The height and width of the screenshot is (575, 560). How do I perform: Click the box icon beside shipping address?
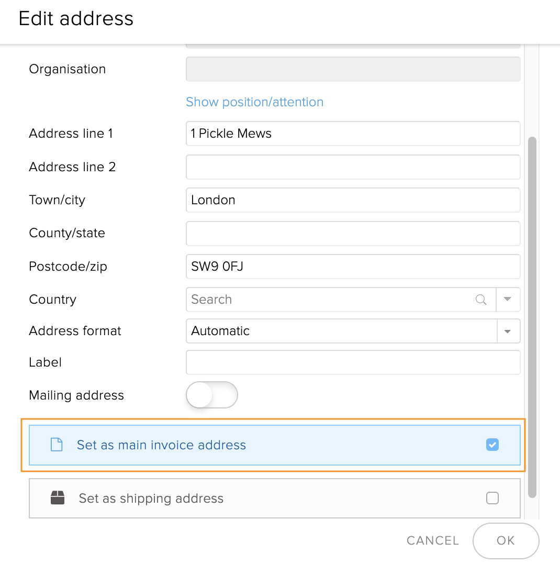(x=58, y=498)
